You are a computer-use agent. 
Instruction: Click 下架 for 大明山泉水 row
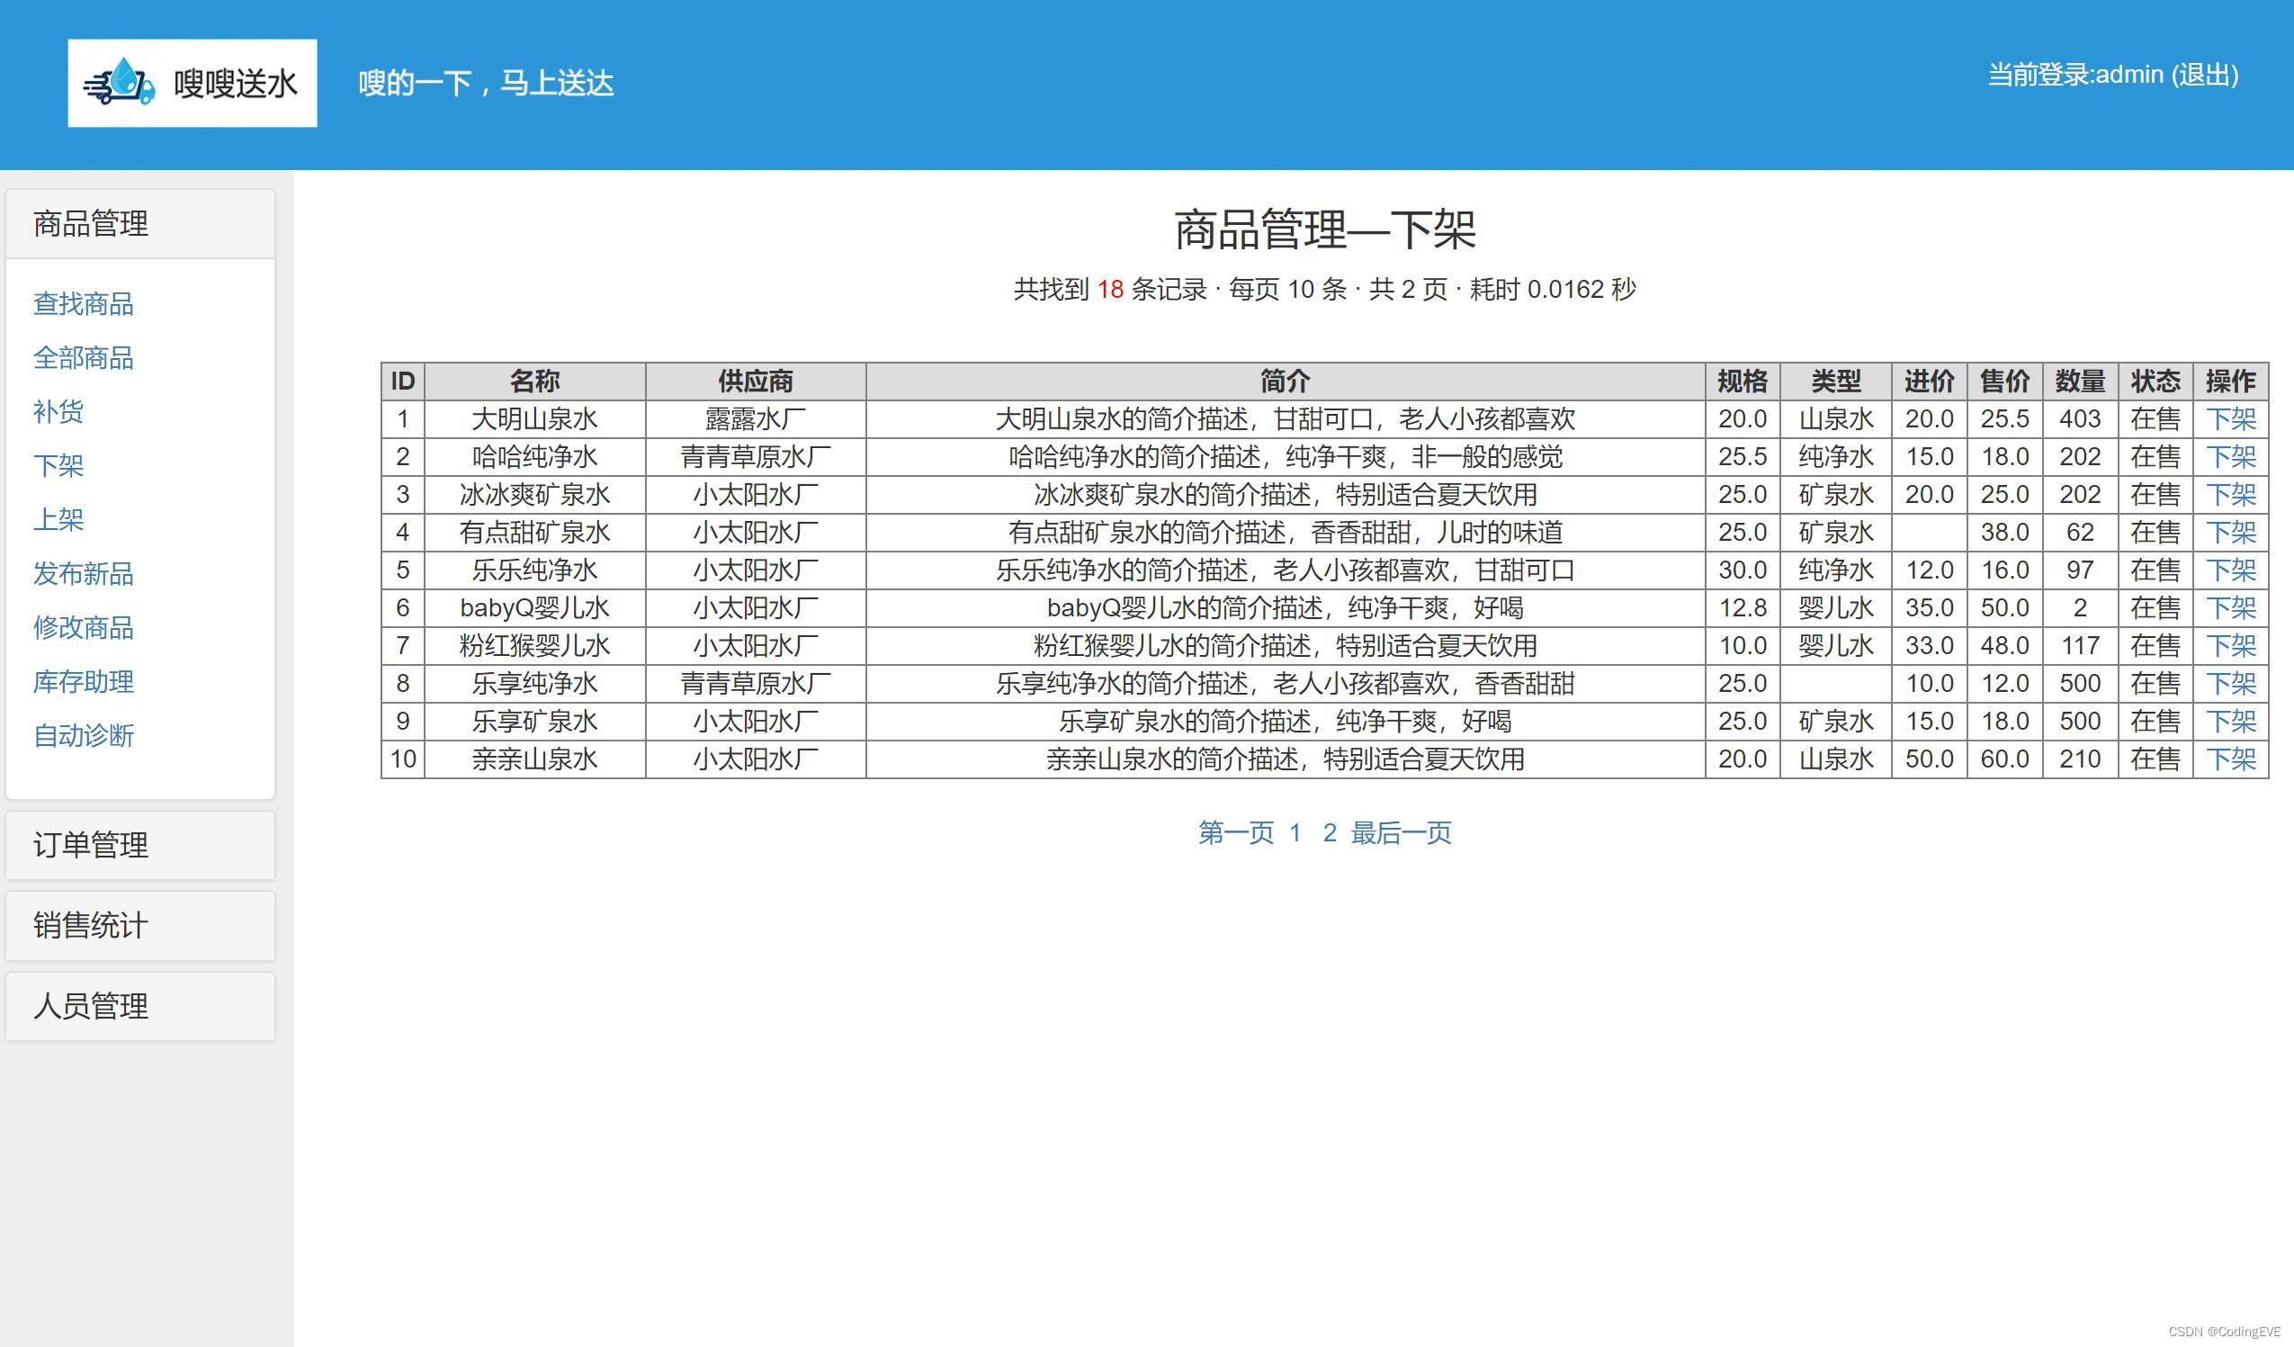(x=2230, y=419)
